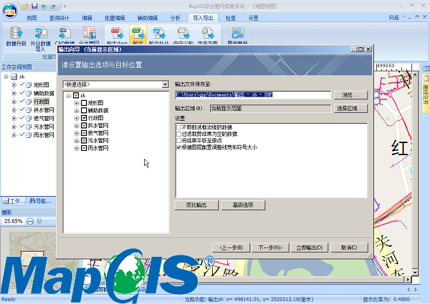430x304 pixels.
Task: Open the quick access toolbar customize arrow
Action: [65, 6]
